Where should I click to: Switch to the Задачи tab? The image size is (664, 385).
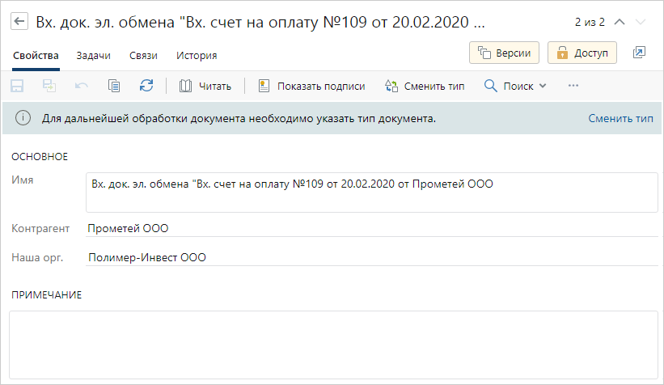[x=94, y=56]
